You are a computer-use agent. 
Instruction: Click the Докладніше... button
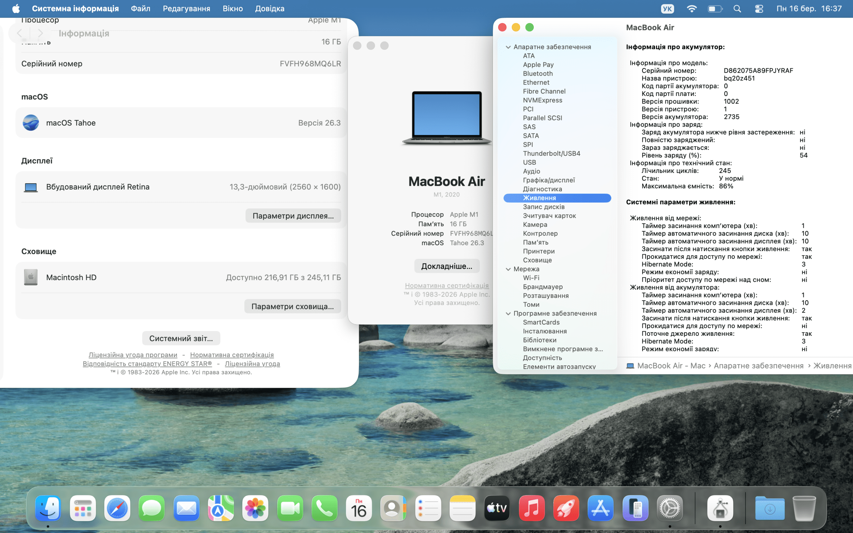(446, 266)
